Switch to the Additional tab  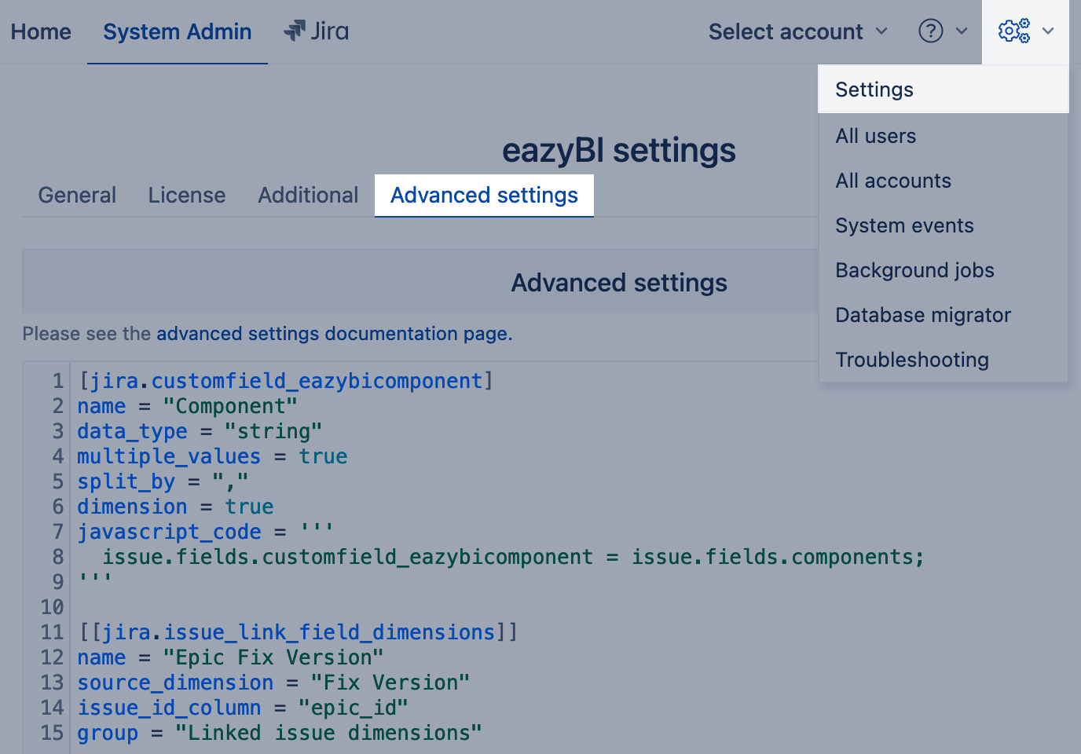pyautogui.click(x=308, y=195)
